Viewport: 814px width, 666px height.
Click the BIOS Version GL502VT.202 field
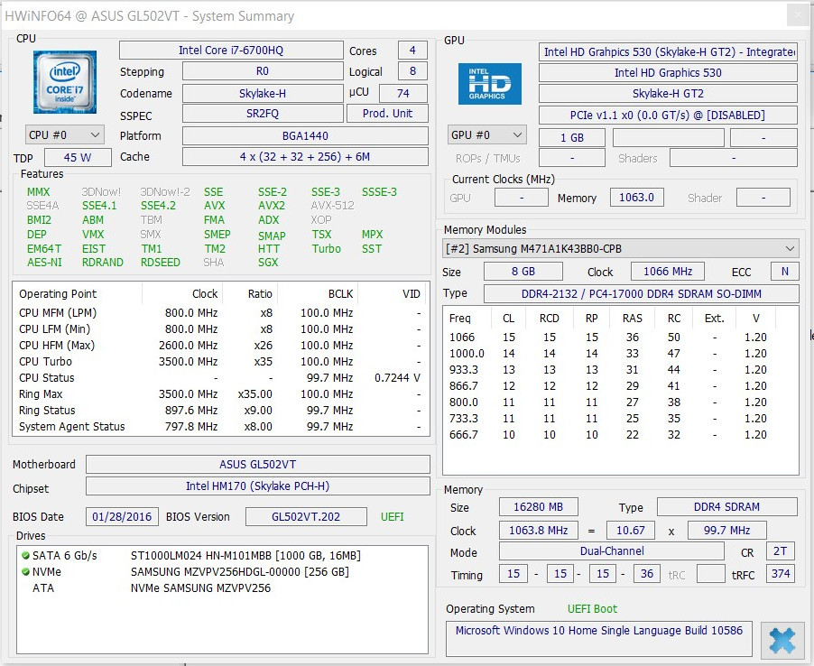[306, 517]
